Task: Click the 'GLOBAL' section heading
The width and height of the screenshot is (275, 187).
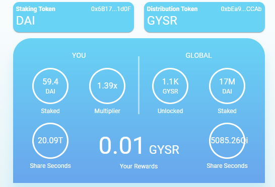Action: [199, 55]
